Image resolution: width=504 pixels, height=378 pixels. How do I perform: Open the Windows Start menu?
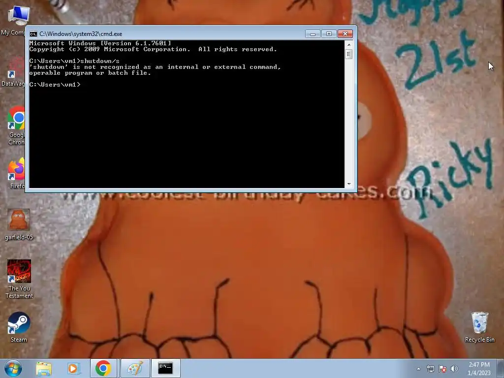pos(13,368)
